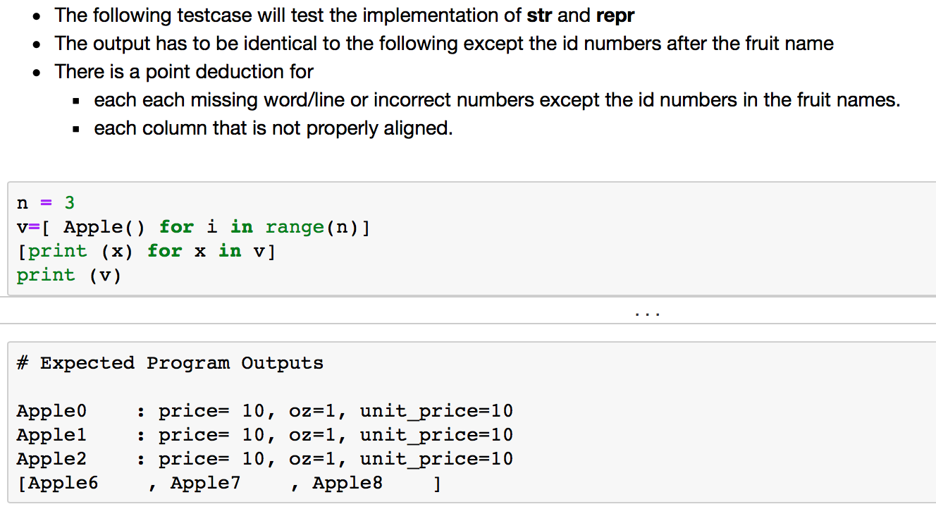Click the text 'There is a point deduction for'
The image size is (936, 509).
185,71
